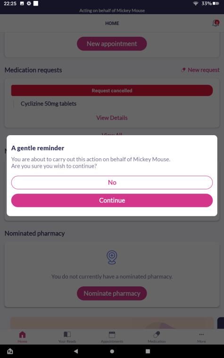The height and width of the screenshot is (358, 224).
Task: Open Android recent apps square
Action: [148, 351]
